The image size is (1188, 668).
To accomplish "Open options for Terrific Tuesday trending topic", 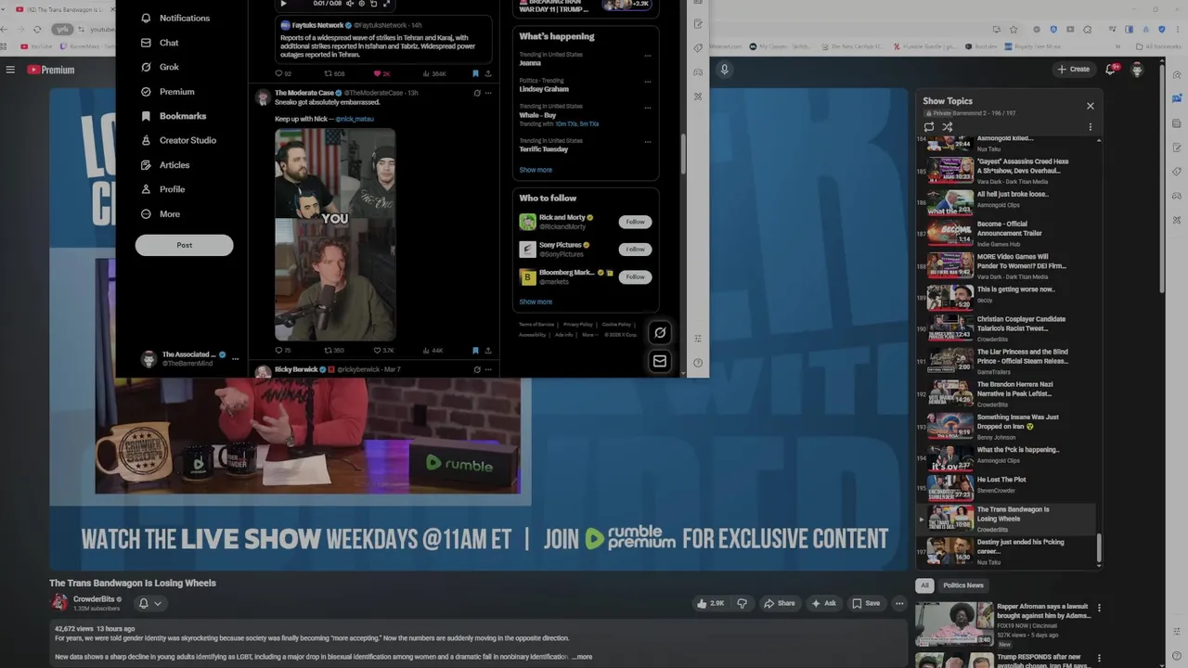I will click(648, 141).
